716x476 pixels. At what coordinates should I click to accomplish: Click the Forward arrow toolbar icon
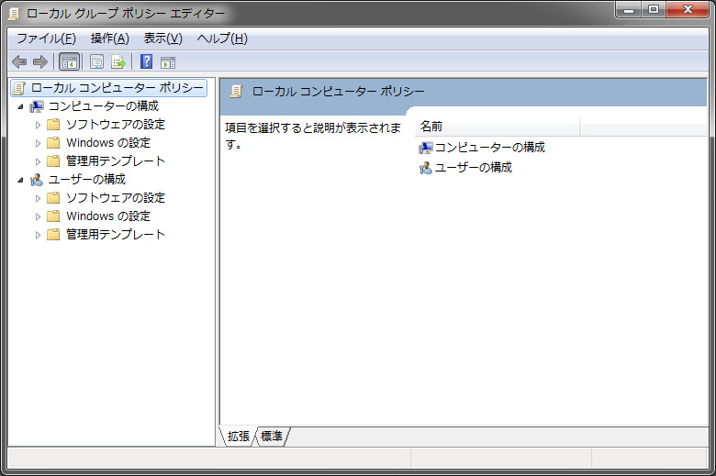point(40,61)
